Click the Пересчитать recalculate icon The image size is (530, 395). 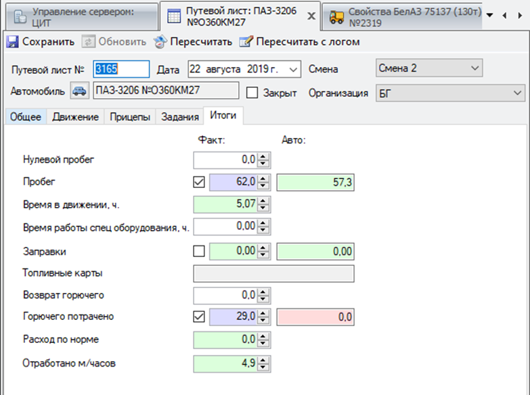pos(160,42)
